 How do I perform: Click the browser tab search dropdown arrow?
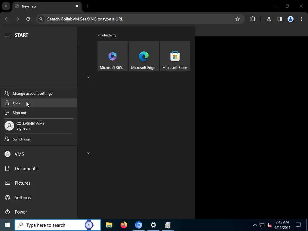coord(6,6)
